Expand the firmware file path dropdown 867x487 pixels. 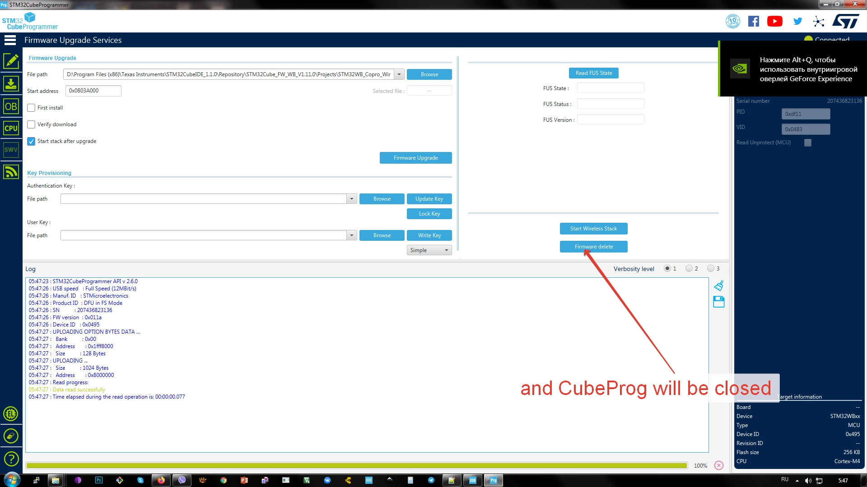point(399,74)
